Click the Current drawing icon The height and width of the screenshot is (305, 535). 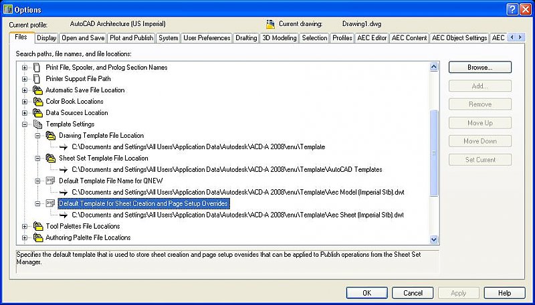click(271, 24)
